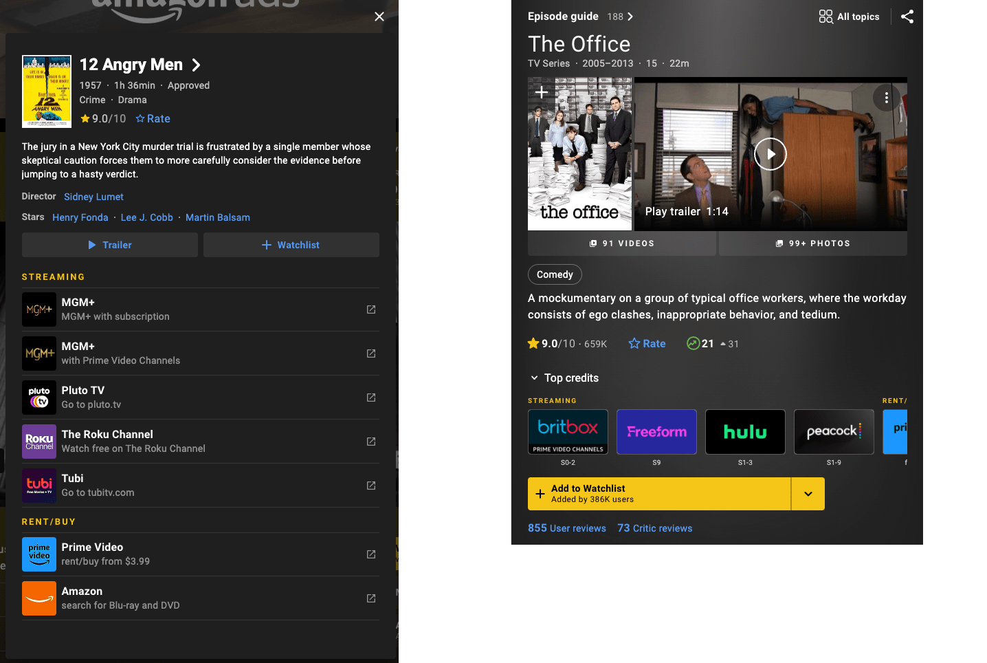The height and width of the screenshot is (663, 987).
Task: Watch The Office on Freeform
Action: [656, 432]
